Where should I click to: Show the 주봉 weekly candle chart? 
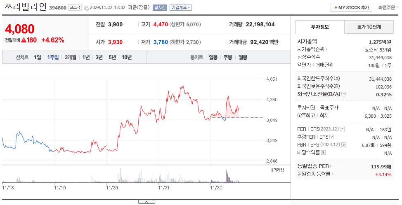(228, 57)
